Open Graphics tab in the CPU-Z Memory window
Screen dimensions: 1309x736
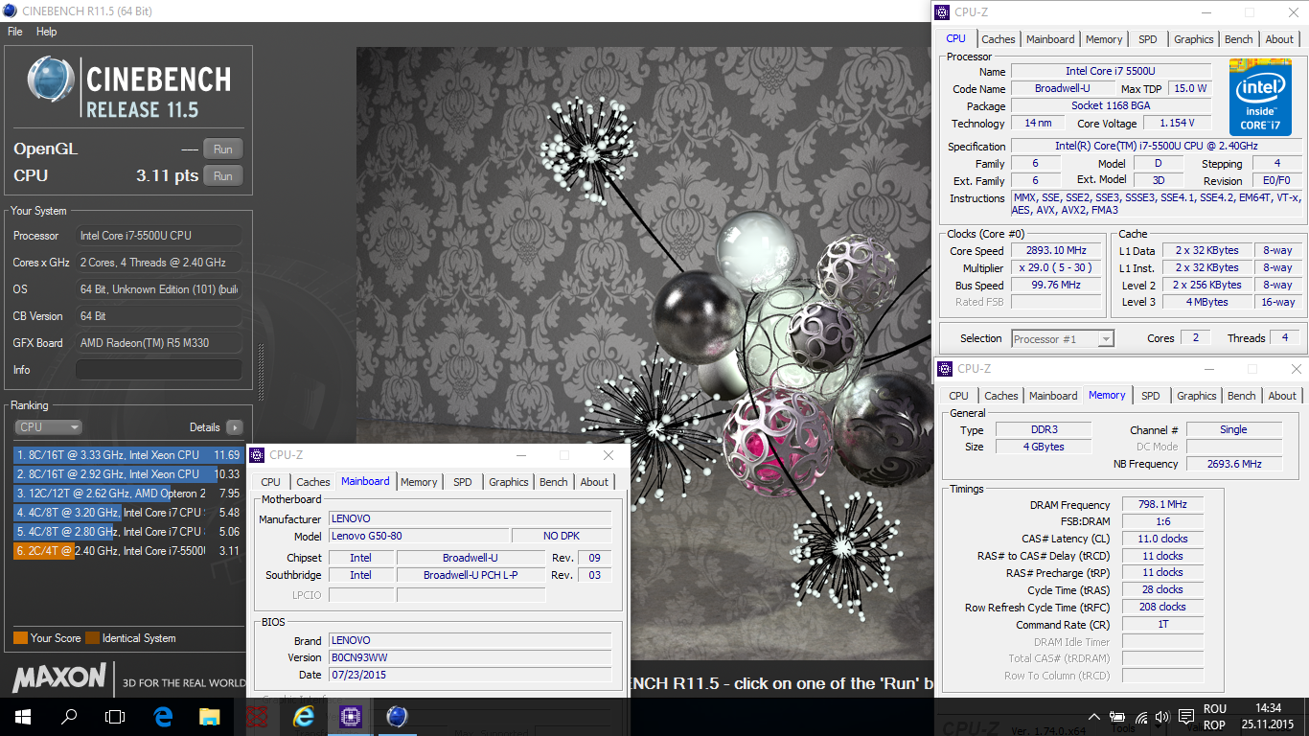[1196, 396]
